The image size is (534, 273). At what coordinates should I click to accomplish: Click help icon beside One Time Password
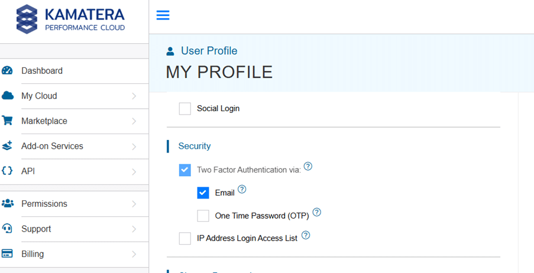click(x=317, y=212)
